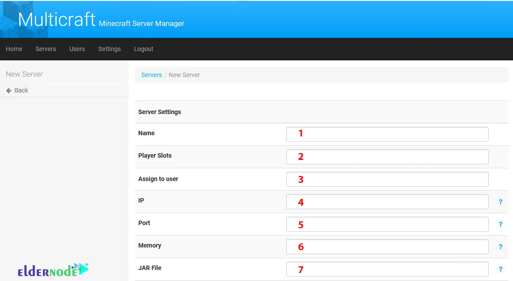The image size is (513, 281).
Task: Click the New Server sidebar heading
Action: 24,74
